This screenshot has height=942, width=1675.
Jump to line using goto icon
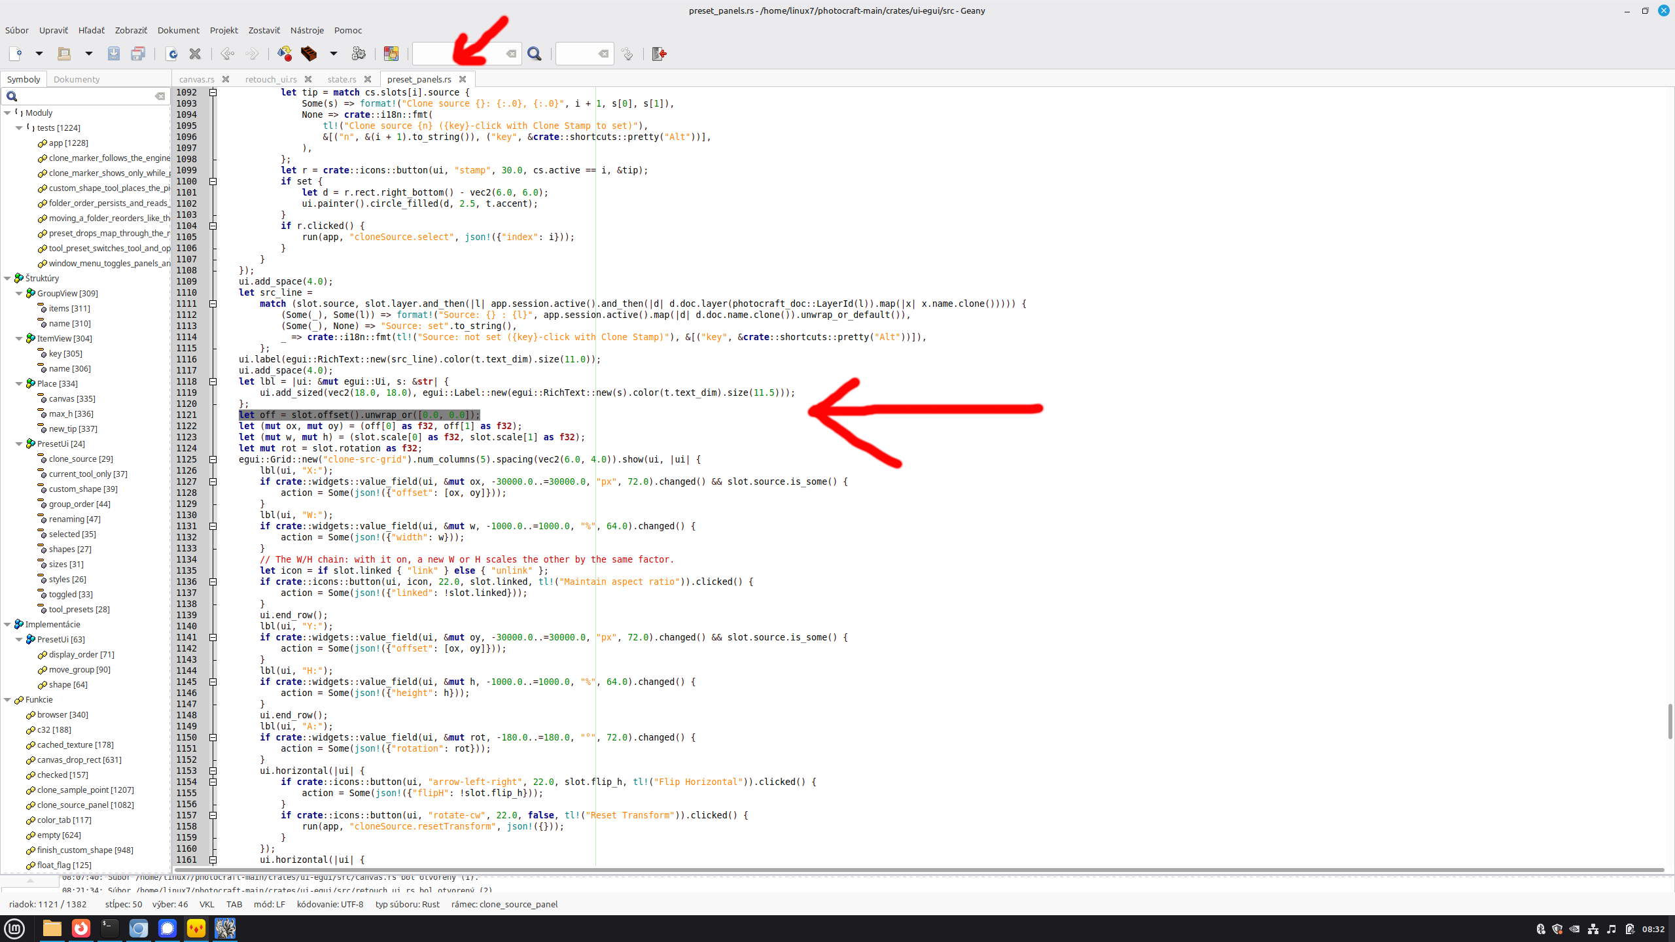(x=627, y=54)
